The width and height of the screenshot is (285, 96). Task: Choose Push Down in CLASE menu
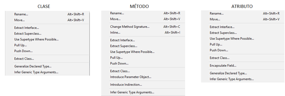(47, 51)
